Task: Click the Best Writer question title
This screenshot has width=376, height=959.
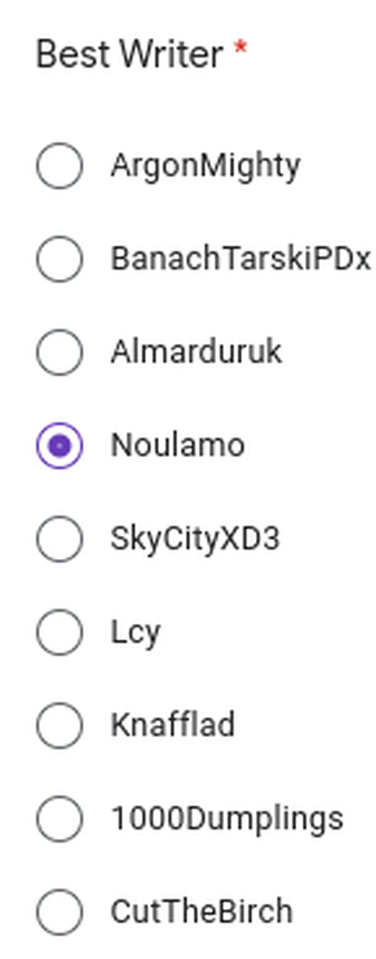Action: pyautogui.click(x=129, y=54)
